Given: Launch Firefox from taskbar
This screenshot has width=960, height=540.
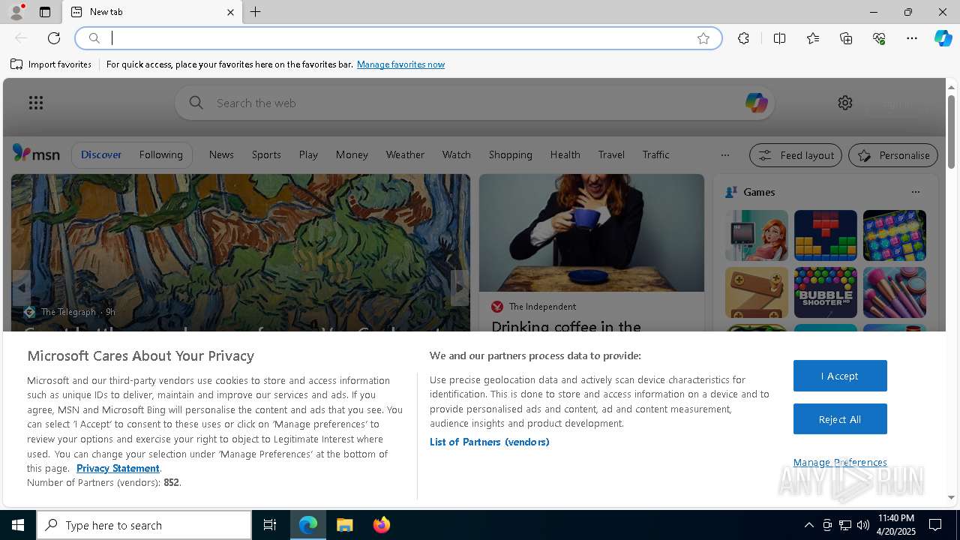Looking at the screenshot, I should (x=382, y=525).
